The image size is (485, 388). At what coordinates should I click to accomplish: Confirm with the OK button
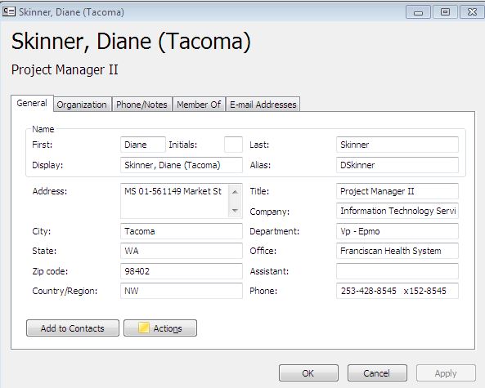click(308, 373)
